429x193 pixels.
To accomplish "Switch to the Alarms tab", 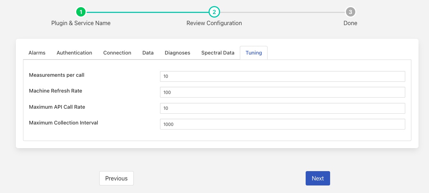I will (x=37, y=53).
